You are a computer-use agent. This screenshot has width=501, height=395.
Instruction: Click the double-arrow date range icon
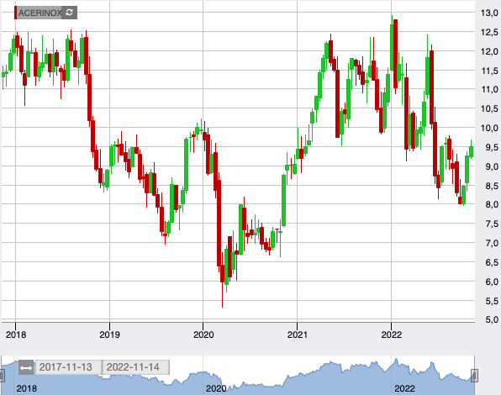pyautogui.click(x=26, y=368)
